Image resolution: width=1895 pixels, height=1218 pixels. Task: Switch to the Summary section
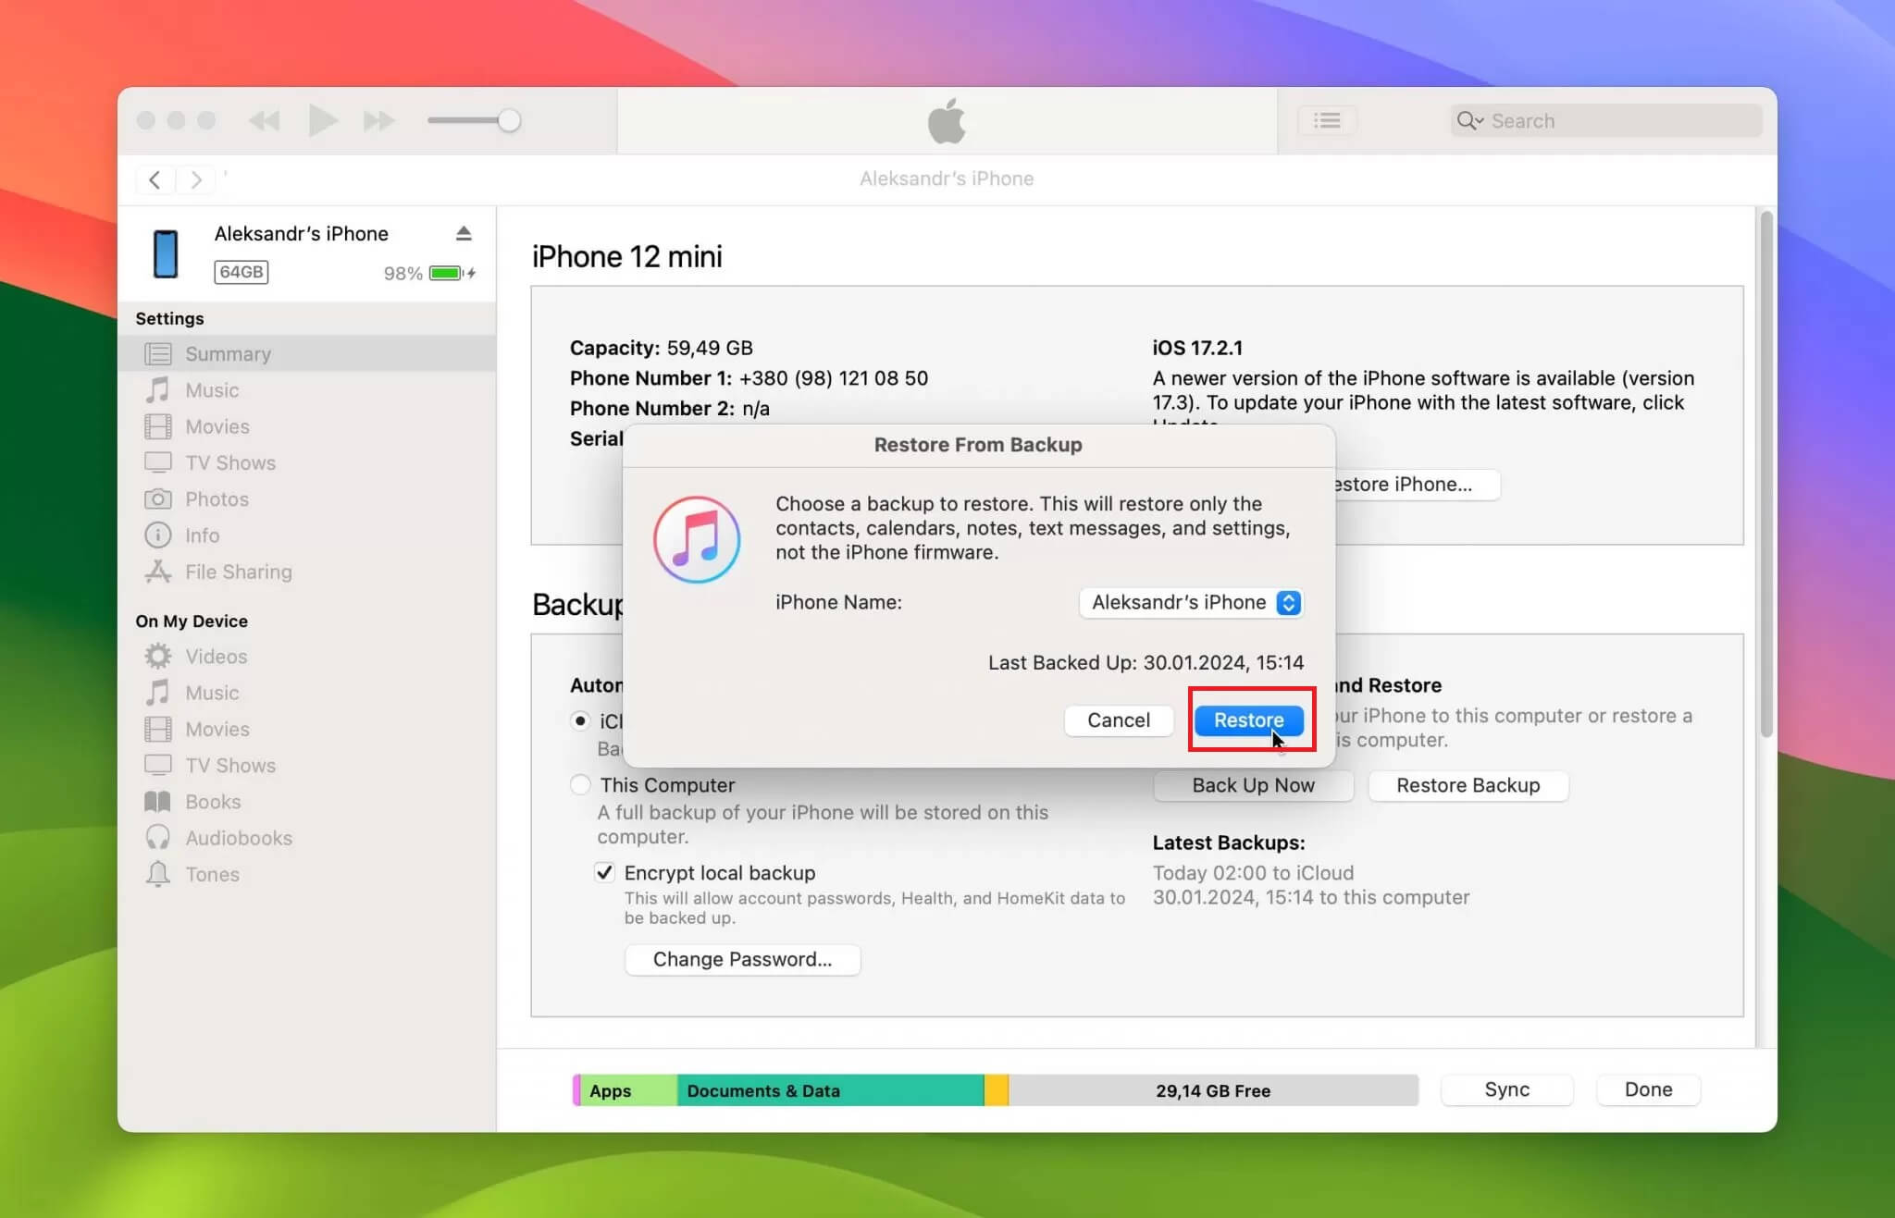point(227,353)
